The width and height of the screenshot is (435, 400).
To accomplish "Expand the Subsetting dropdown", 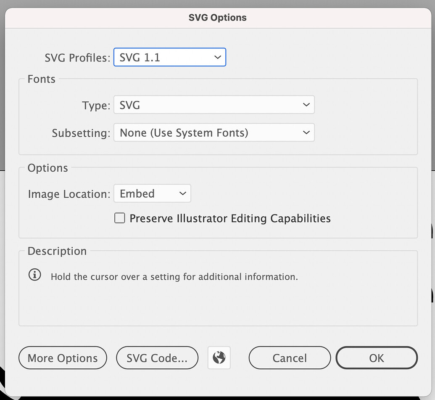I will [214, 132].
